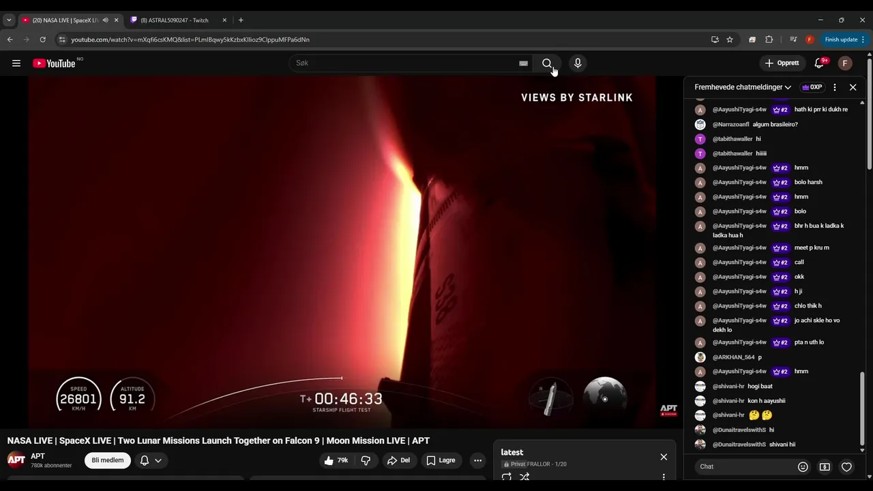Click the 'latest' playlist title
Image resolution: width=873 pixels, height=491 pixels.
pyautogui.click(x=512, y=452)
